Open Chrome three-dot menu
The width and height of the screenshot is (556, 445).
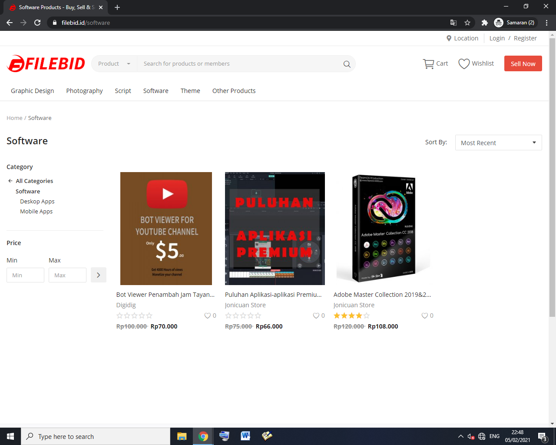point(546,23)
